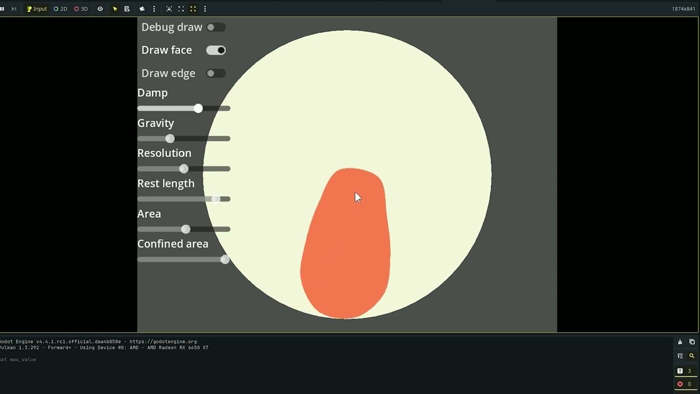
Task: Toggle error messages filter showing 0
Action: coord(686,384)
